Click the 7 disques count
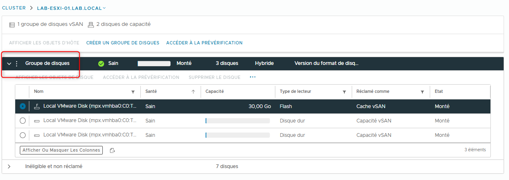 (x=227, y=166)
